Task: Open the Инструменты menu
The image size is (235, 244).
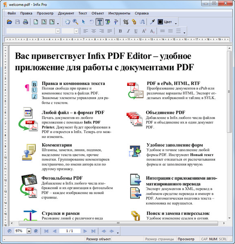Action: 119,13
